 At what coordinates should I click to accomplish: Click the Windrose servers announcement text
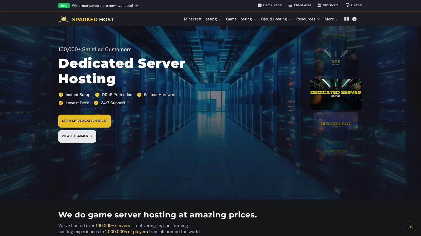point(102,6)
